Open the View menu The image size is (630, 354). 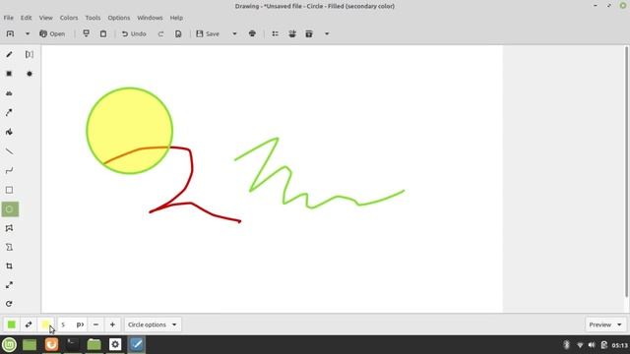click(46, 18)
